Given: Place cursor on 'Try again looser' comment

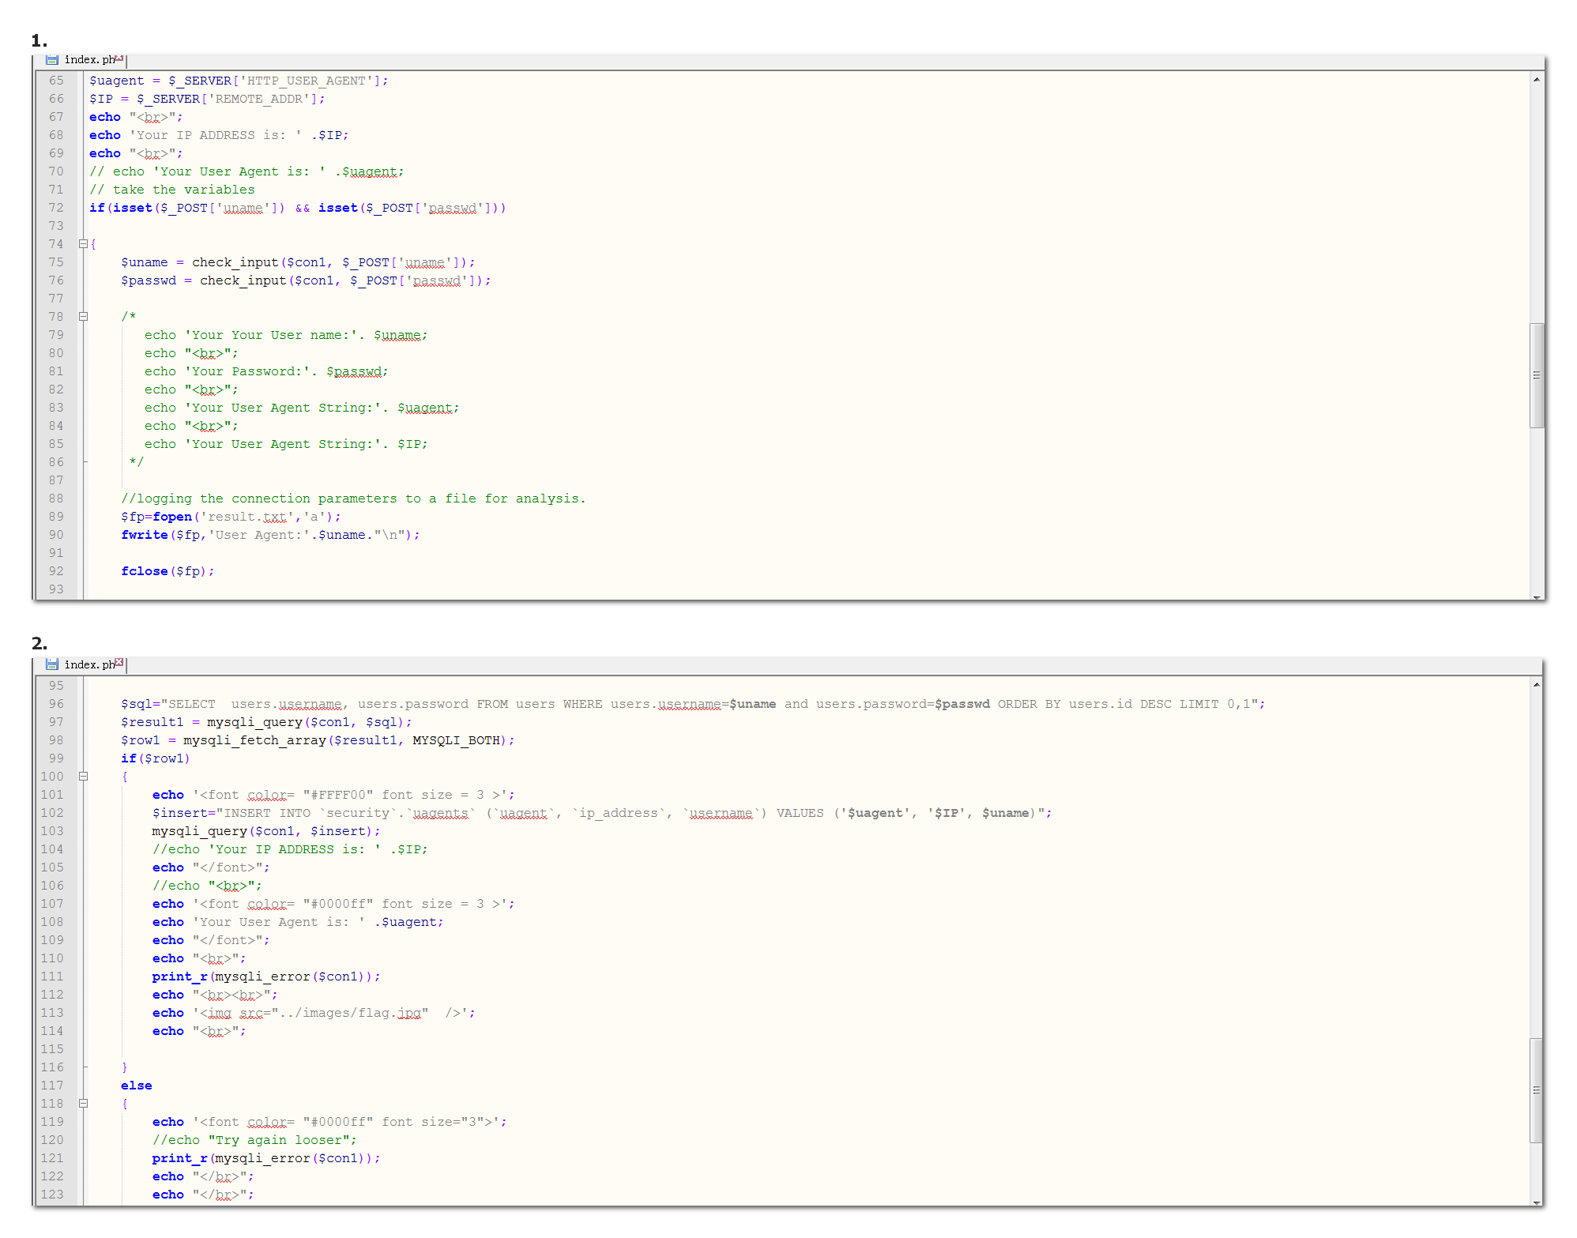Looking at the screenshot, I should point(254,1140).
